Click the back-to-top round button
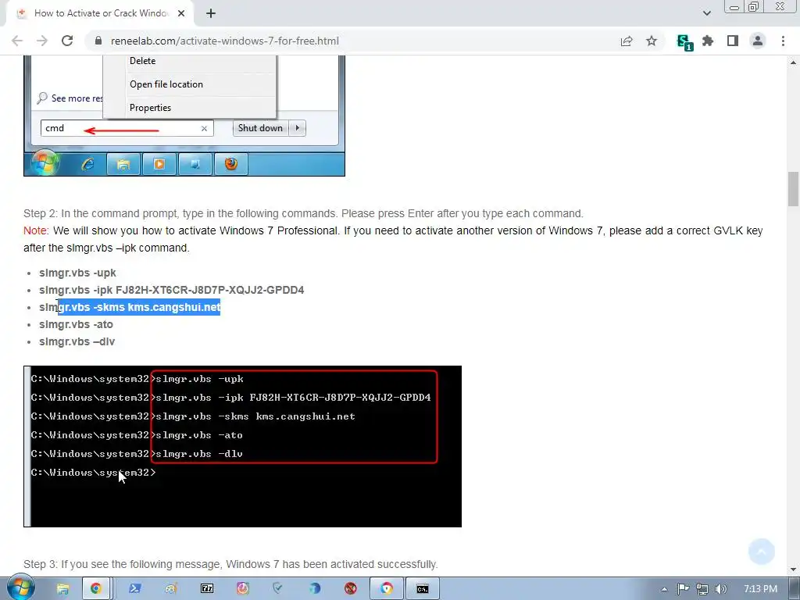Screen dimensions: 800x600 (762, 552)
